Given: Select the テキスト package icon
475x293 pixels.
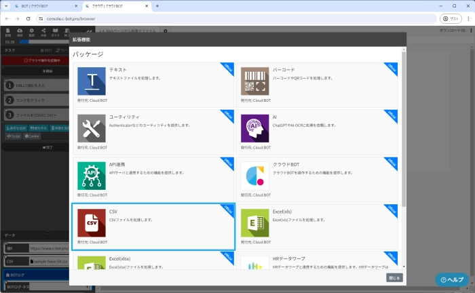Looking at the screenshot, I should tap(92, 81).
